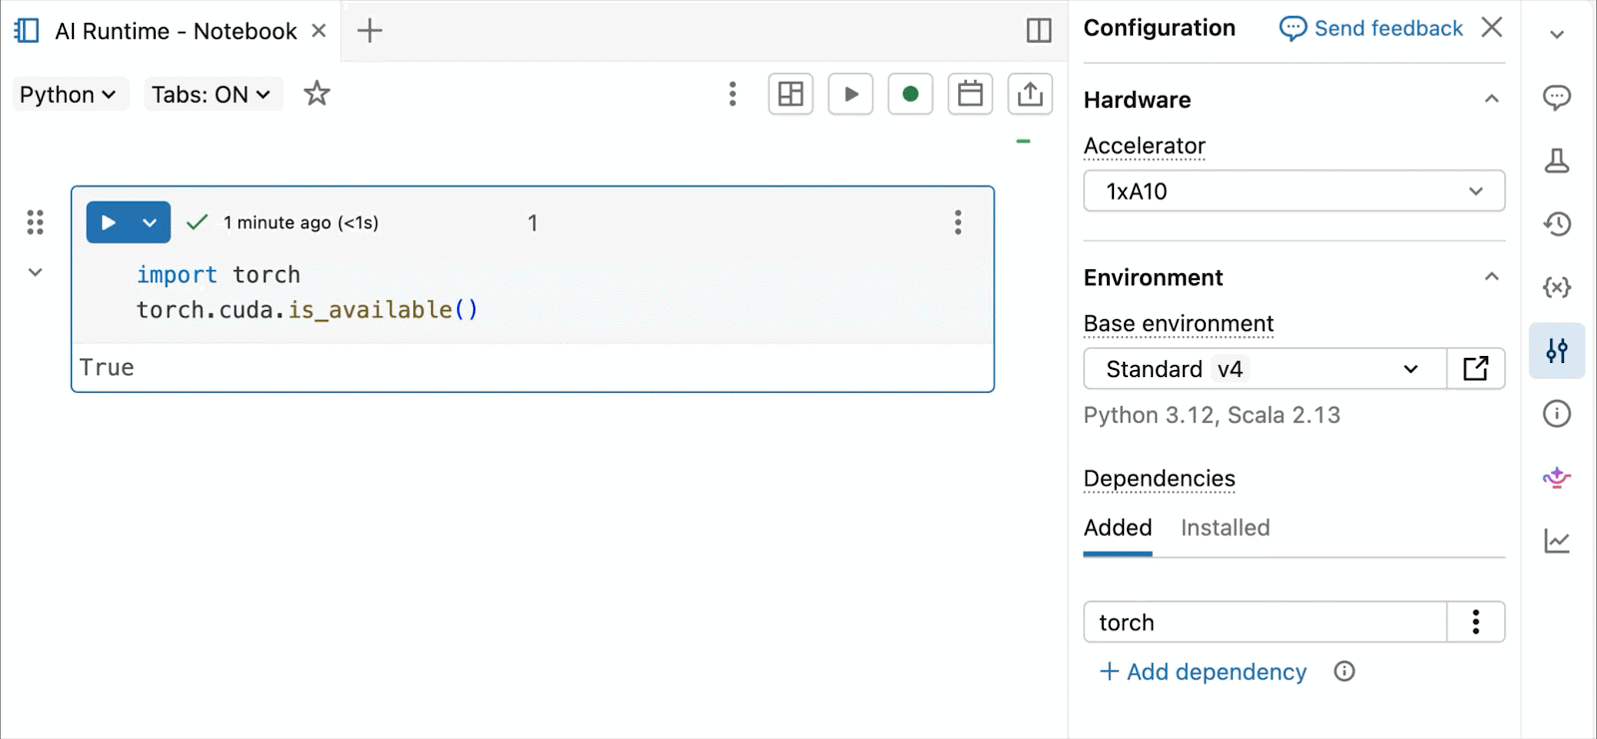Switch to the Installed dependencies tab
Screen dimensions: 1597x739
pos(1225,528)
